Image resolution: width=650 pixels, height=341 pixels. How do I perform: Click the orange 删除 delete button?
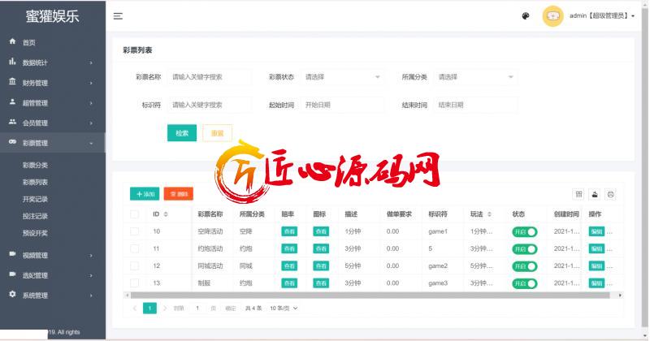pyautogui.click(x=179, y=194)
